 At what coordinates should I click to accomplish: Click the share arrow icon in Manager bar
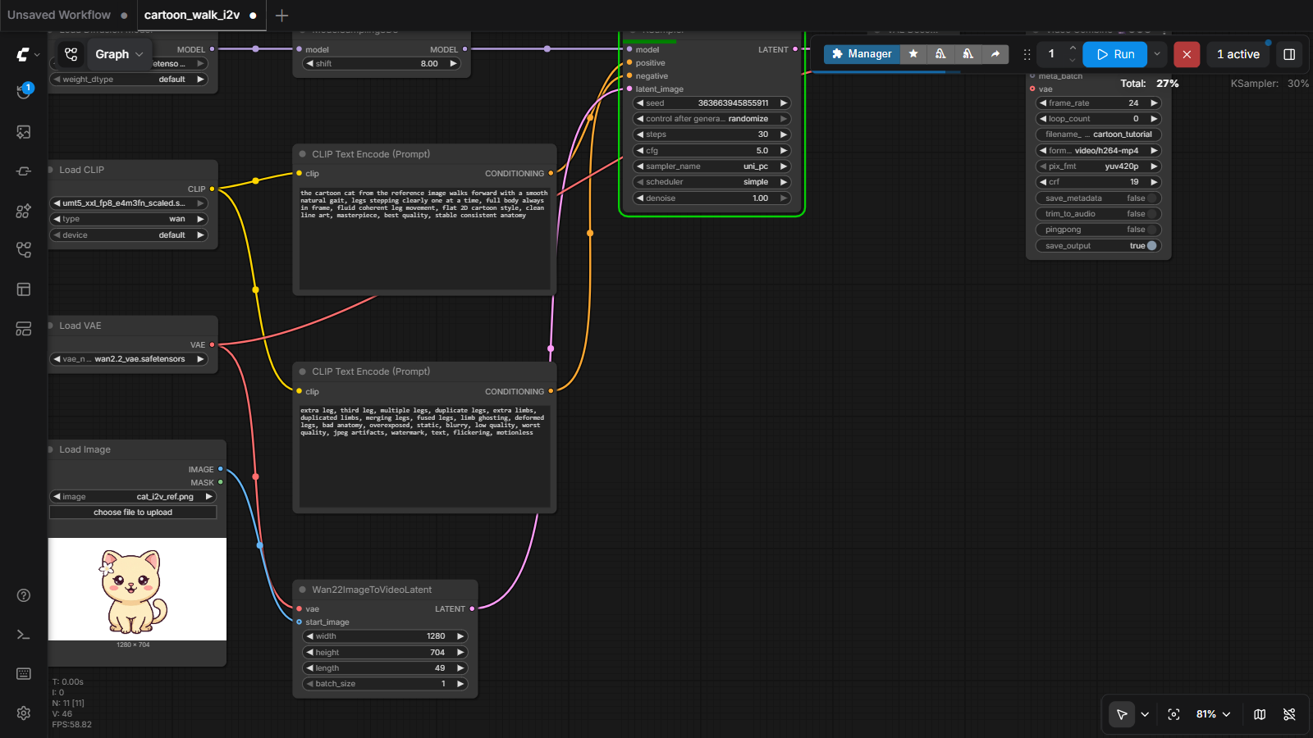[x=995, y=53]
